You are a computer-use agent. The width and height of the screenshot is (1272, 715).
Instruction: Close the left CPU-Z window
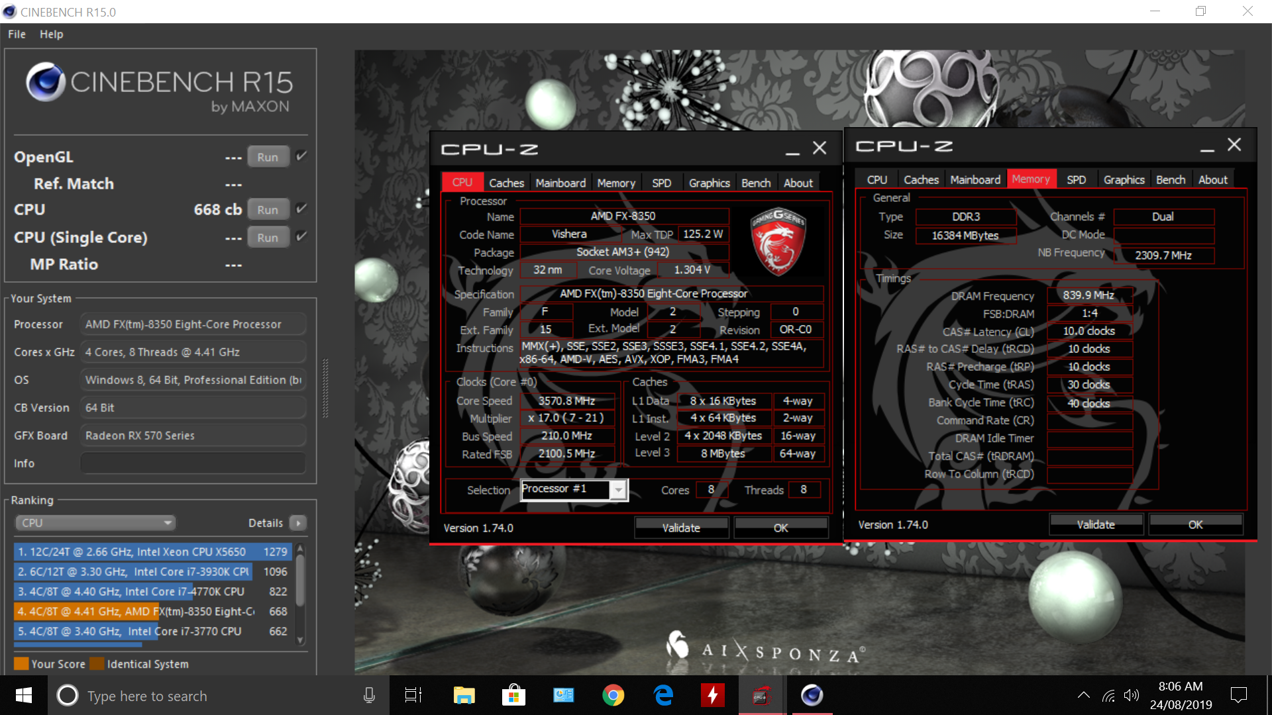click(x=820, y=148)
